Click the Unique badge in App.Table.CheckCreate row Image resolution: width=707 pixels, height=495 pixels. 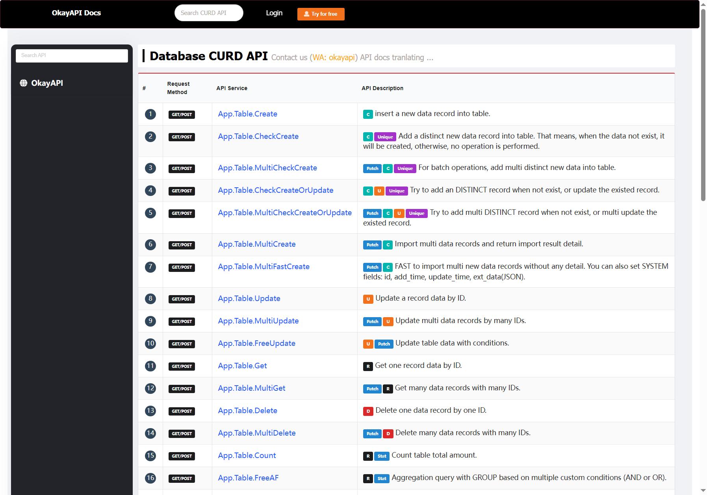click(385, 137)
